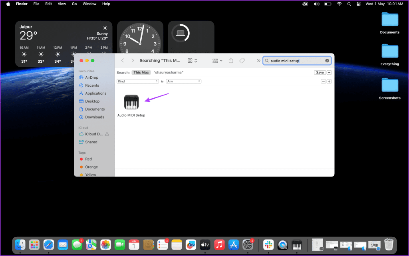Viewport: 409px width, 256px height.
Task: Remove the Kind criteria row
Action: tap(323, 81)
